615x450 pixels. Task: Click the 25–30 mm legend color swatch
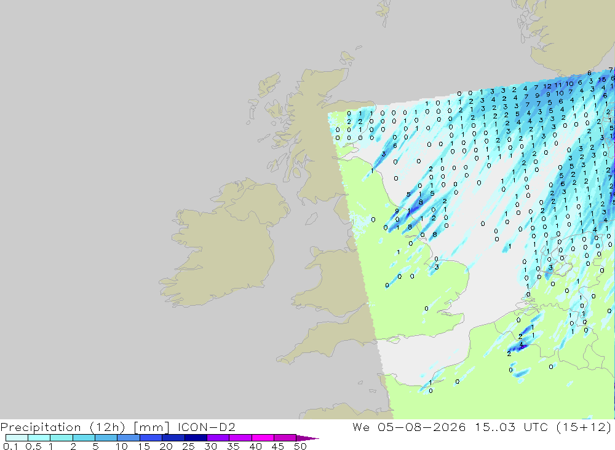coord(196,438)
